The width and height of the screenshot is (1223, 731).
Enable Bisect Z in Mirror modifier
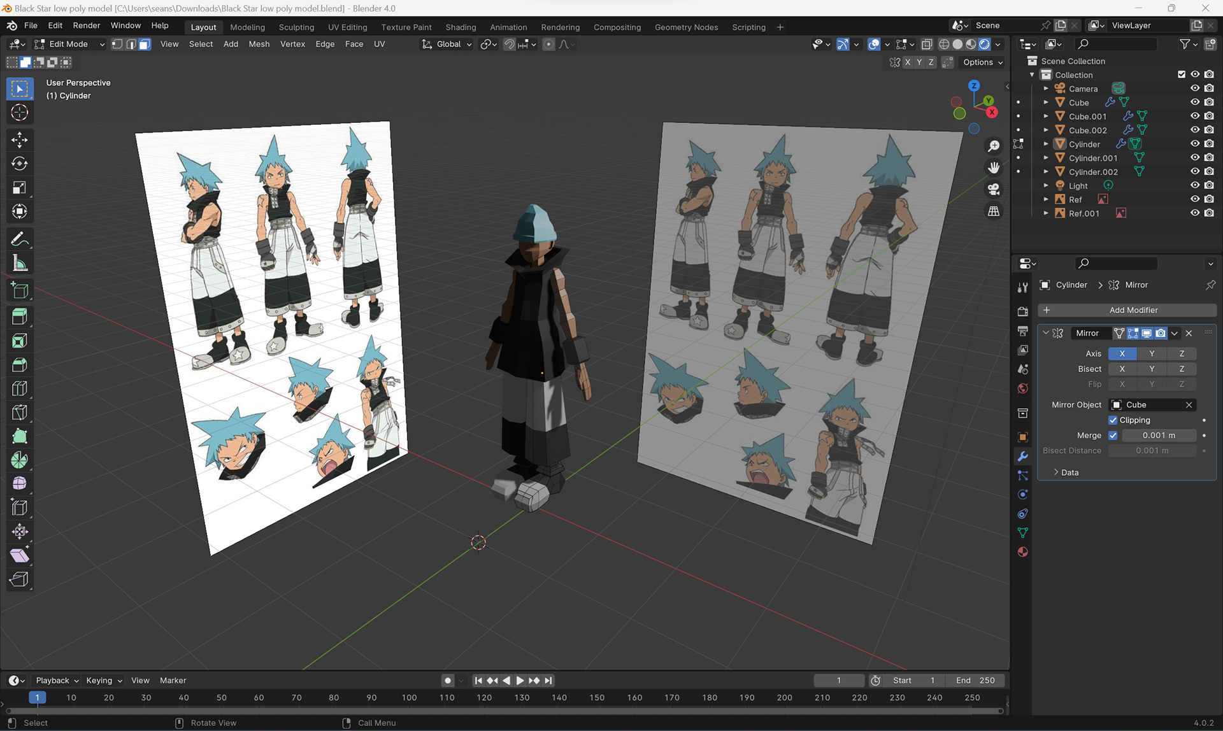pos(1182,369)
